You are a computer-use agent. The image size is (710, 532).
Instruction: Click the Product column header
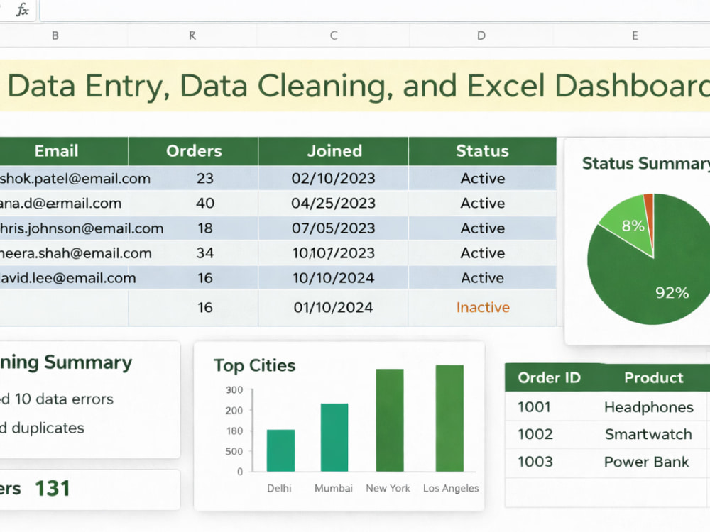[653, 378]
